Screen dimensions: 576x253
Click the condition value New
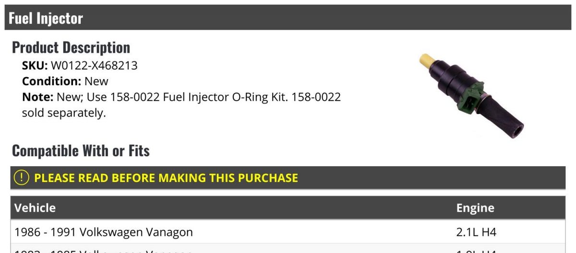click(x=96, y=81)
